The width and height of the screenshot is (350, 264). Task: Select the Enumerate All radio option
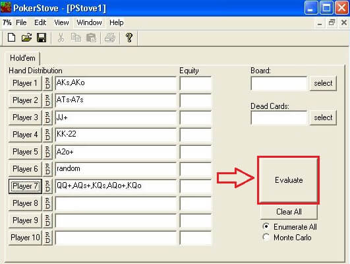click(266, 226)
